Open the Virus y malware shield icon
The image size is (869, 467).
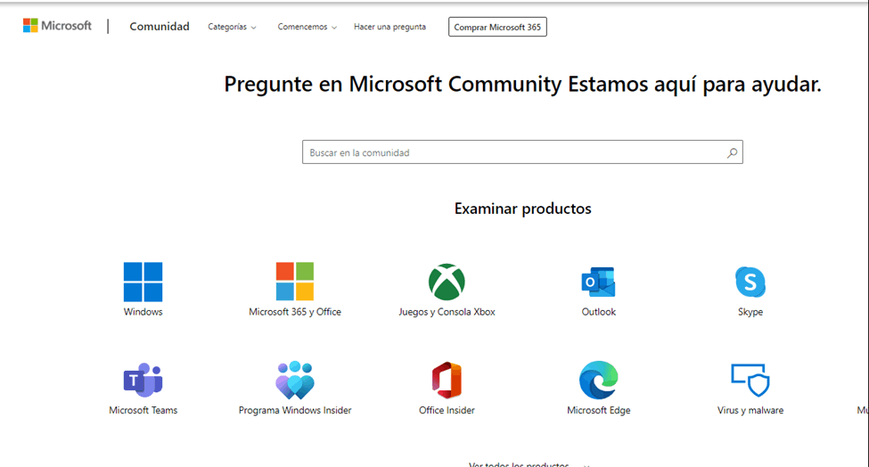750,380
